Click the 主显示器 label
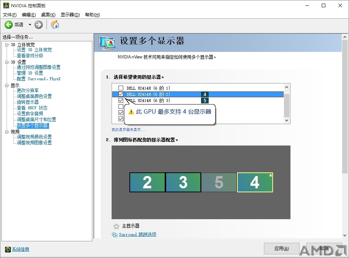Image resolution: width=349 pixels, height=258 pixels. 131,226
